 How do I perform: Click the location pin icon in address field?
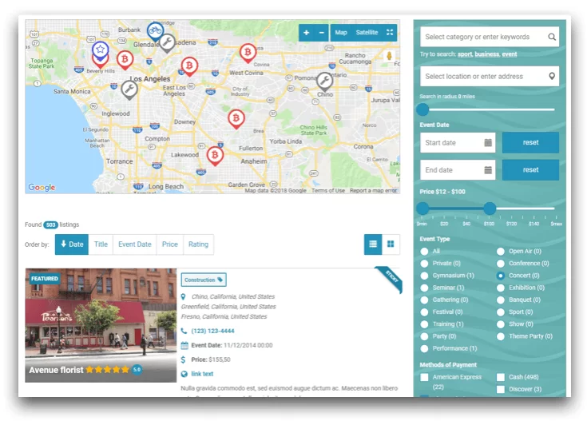tap(551, 77)
